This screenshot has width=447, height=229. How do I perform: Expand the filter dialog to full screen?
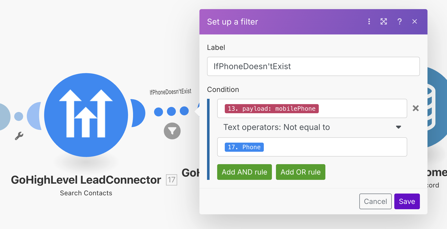384,22
